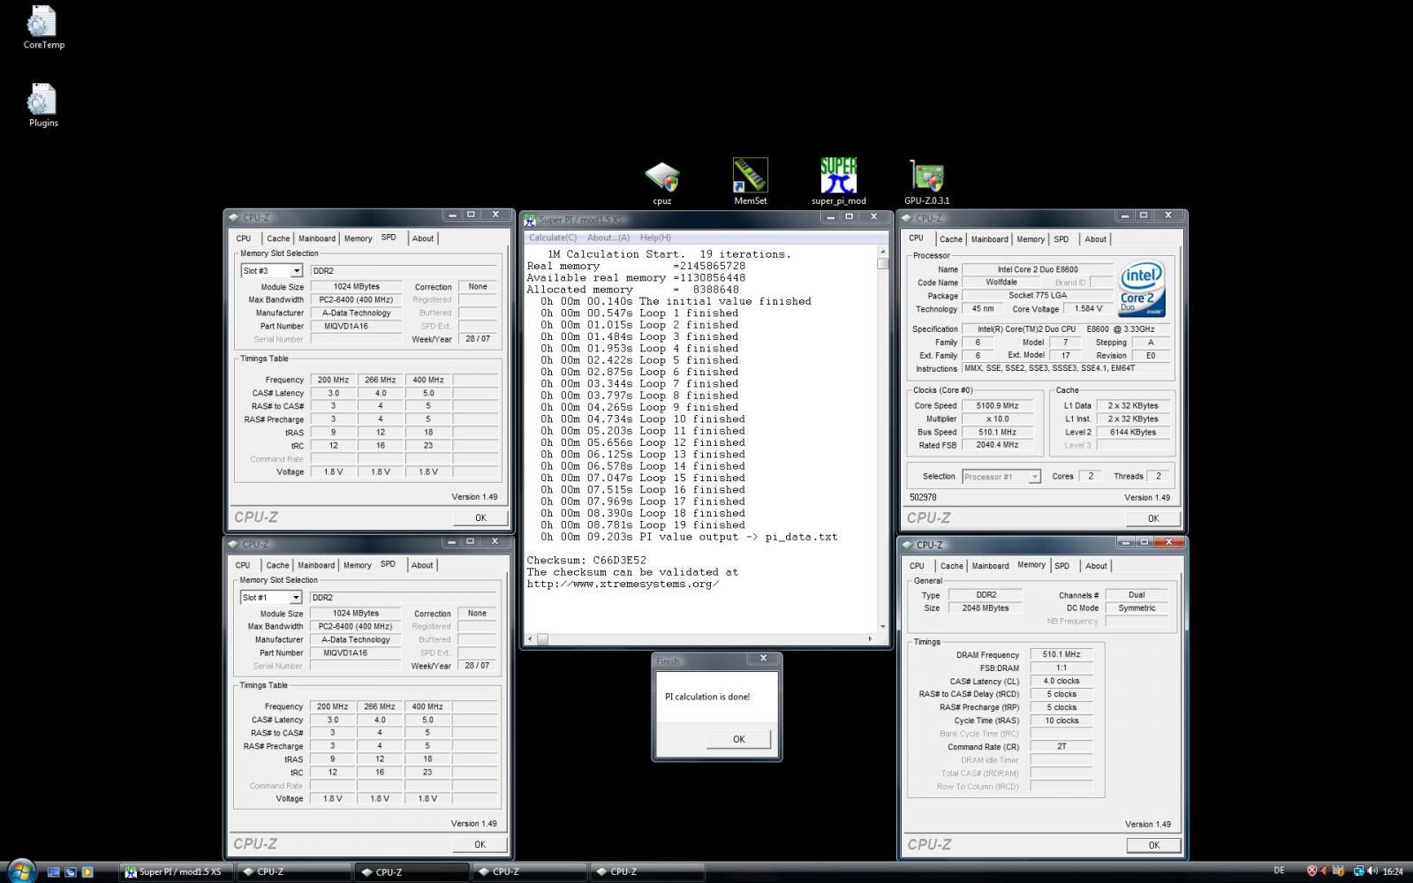Open Help(H) menu in Super PI
Viewport: 1413px width, 883px height.
pos(655,238)
